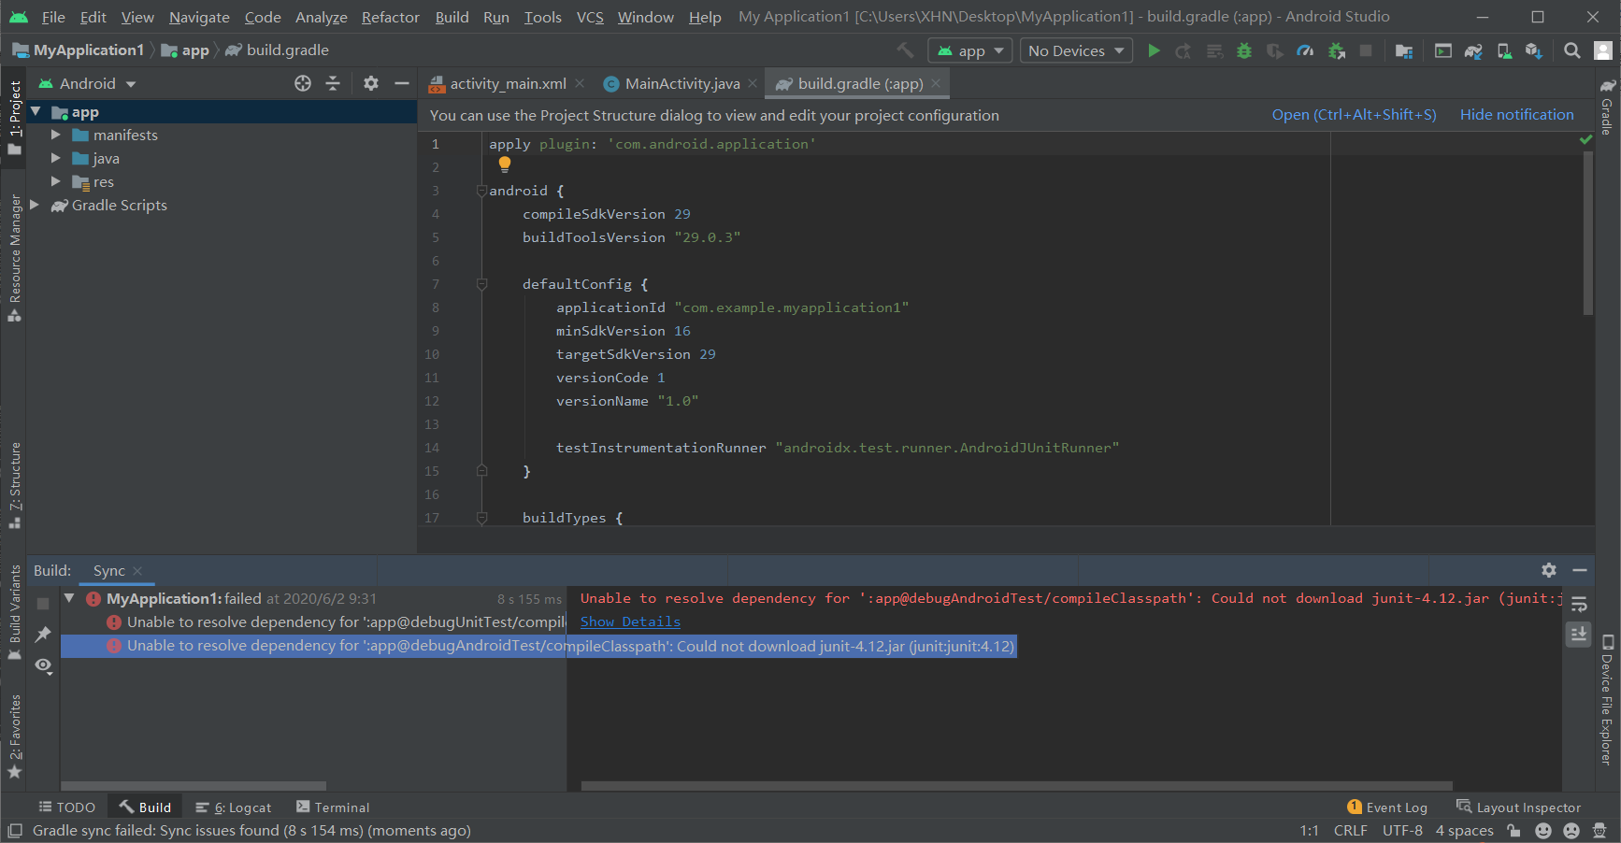Click the editor vertical scrollbar
The width and height of the screenshot is (1621, 843).
1587,234
